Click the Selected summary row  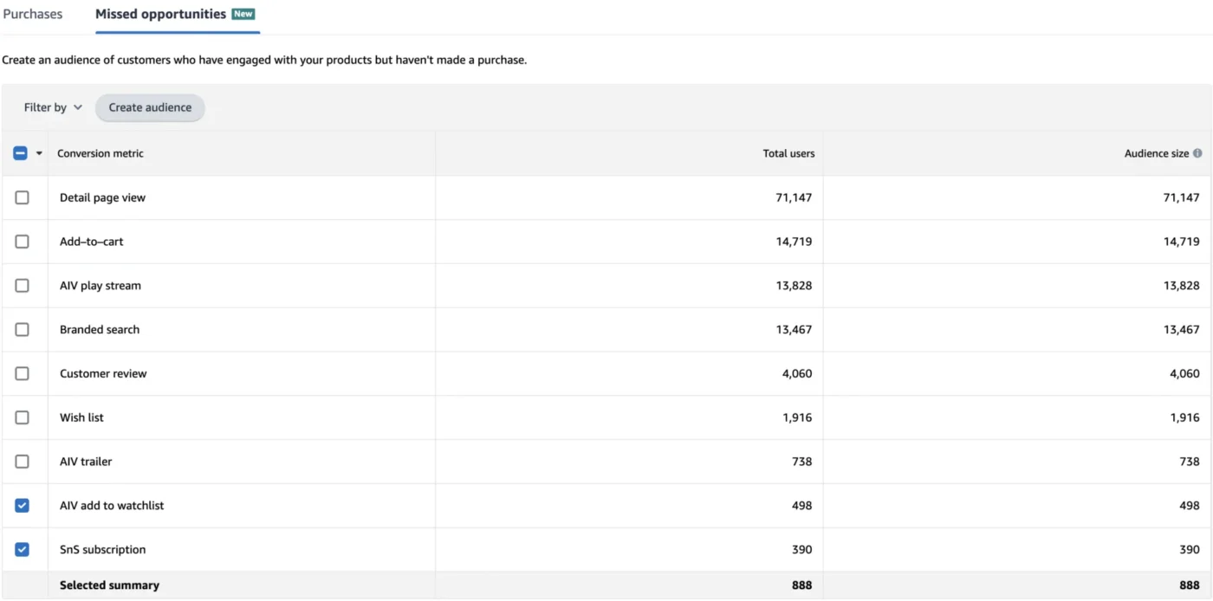click(x=109, y=585)
